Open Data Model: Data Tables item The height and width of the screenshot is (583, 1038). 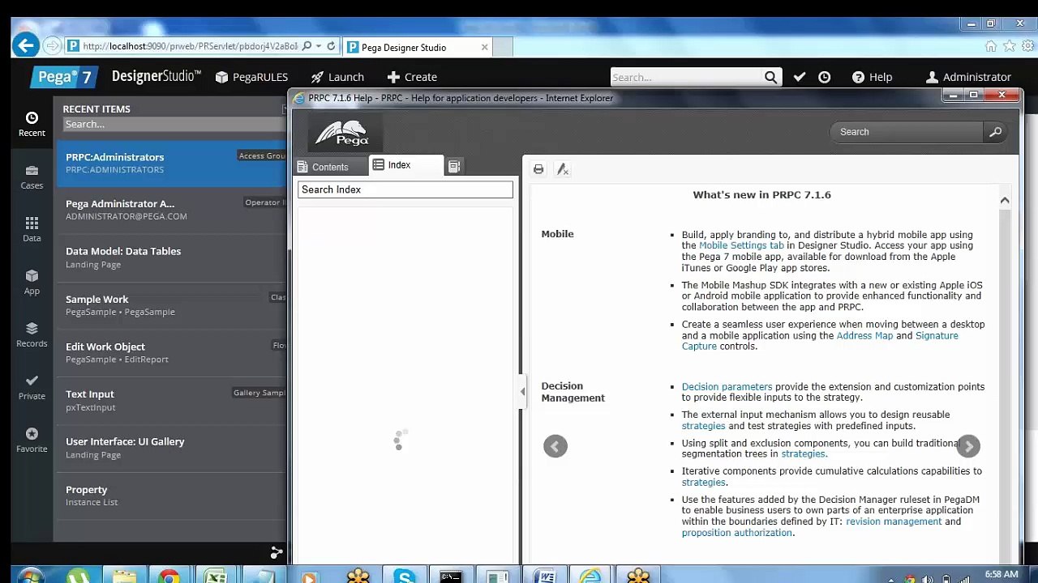(x=170, y=257)
